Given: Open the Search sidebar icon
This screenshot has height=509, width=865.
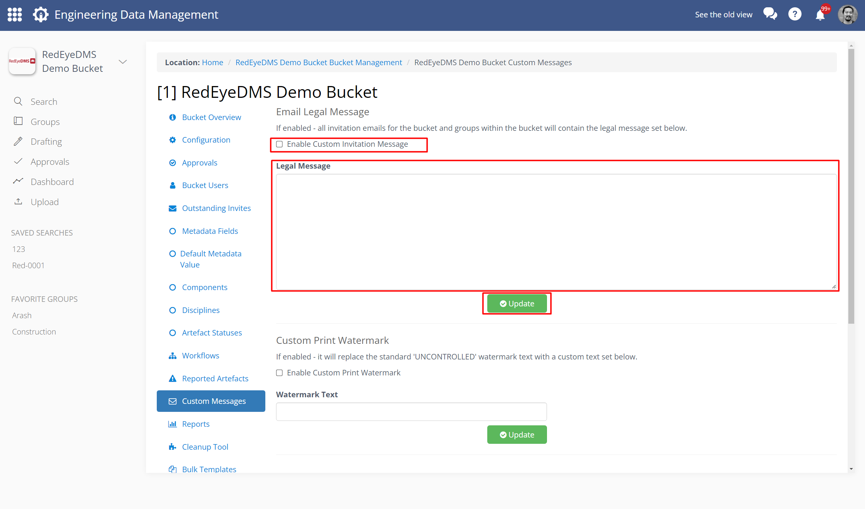Looking at the screenshot, I should (x=18, y=101).
